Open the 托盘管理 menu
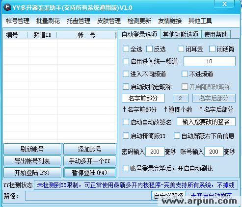The width and height of the screenshot is (242, 207). (x=79, y=21)
